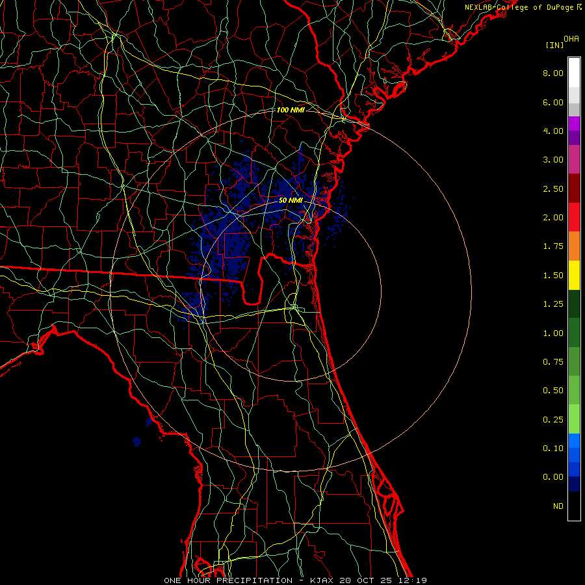
Task: Click the '1.75' legend value
Action: pos(553,246)
